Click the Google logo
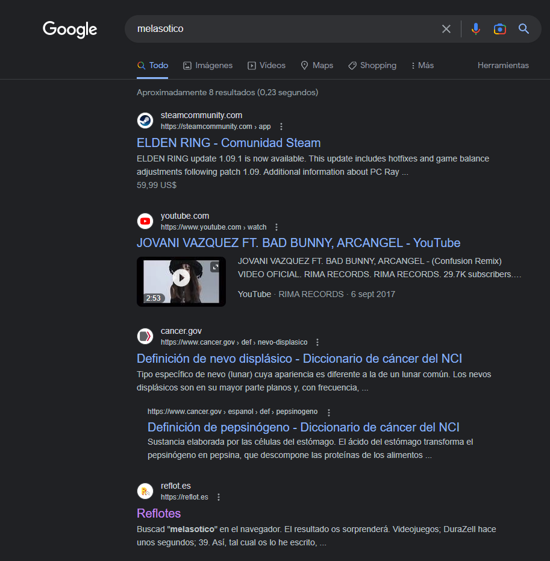 (x=70, y=29)
